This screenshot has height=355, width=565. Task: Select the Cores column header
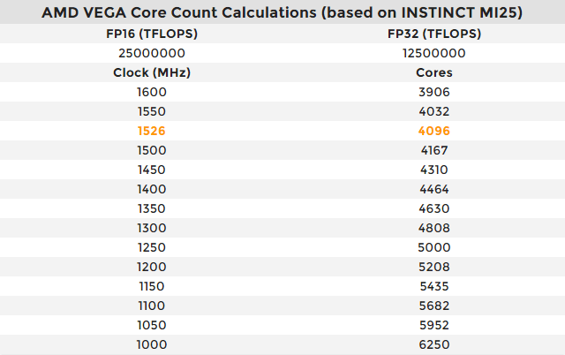pyautogui.click(x=433, y=72)
